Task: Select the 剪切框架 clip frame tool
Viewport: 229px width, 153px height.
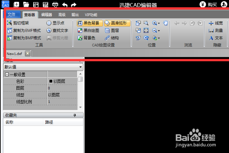Action: click(18, 23)
